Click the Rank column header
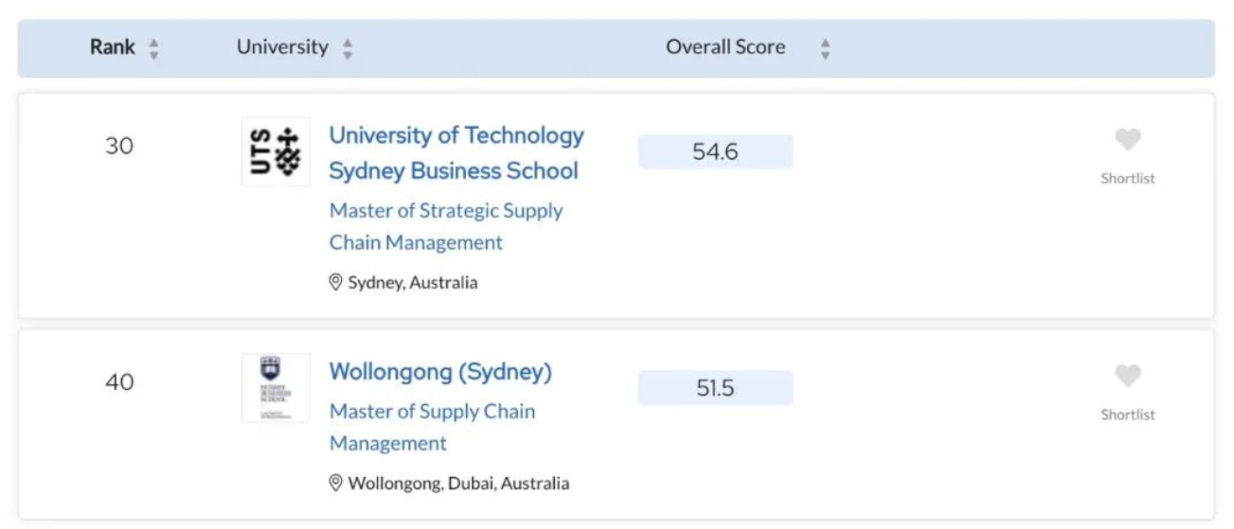Screen dimensions: 1234x529 113,47
